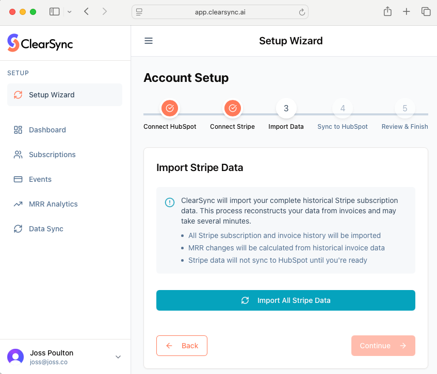Click the Events card icon
Viewport: 437px width, 374px height.
pos(18,179)
